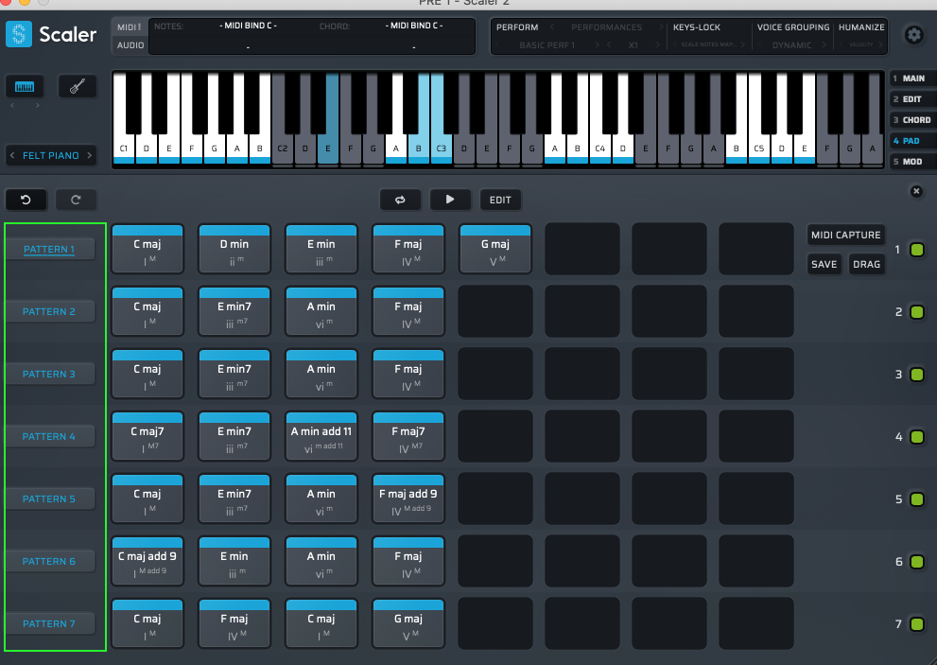Select PATTERN 6

click(49, 562)
